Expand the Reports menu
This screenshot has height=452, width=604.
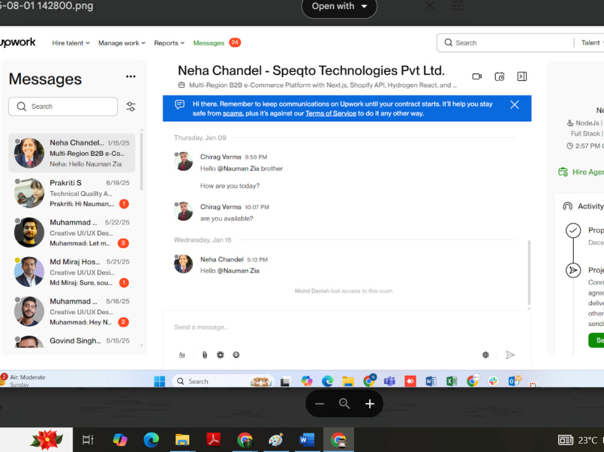[x=169, y=43]
